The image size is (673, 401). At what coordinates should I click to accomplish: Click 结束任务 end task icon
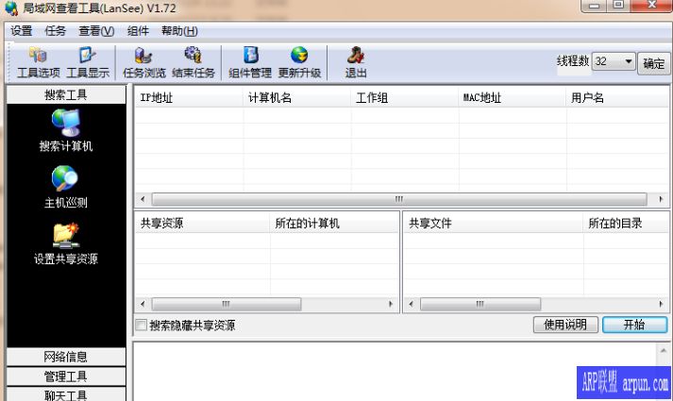click(x=193, y=62)
